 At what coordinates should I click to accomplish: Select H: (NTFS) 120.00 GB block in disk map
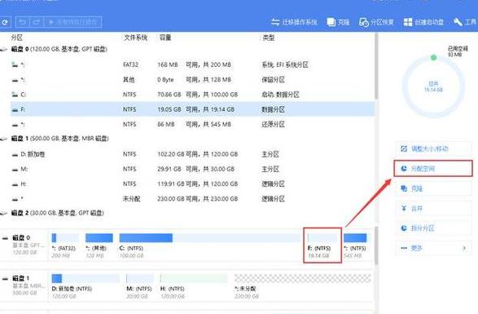pyautogui.click(x=194, y=286)
